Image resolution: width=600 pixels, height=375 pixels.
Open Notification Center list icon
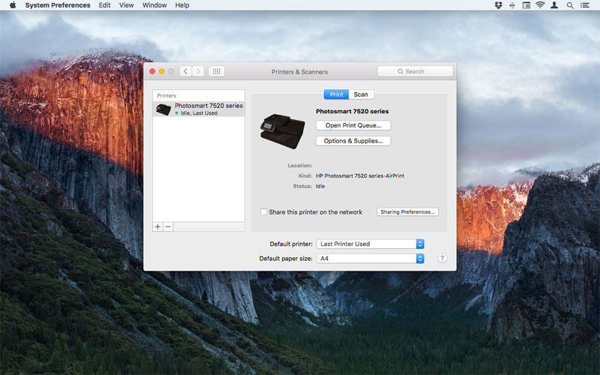(x=585, y=5)
